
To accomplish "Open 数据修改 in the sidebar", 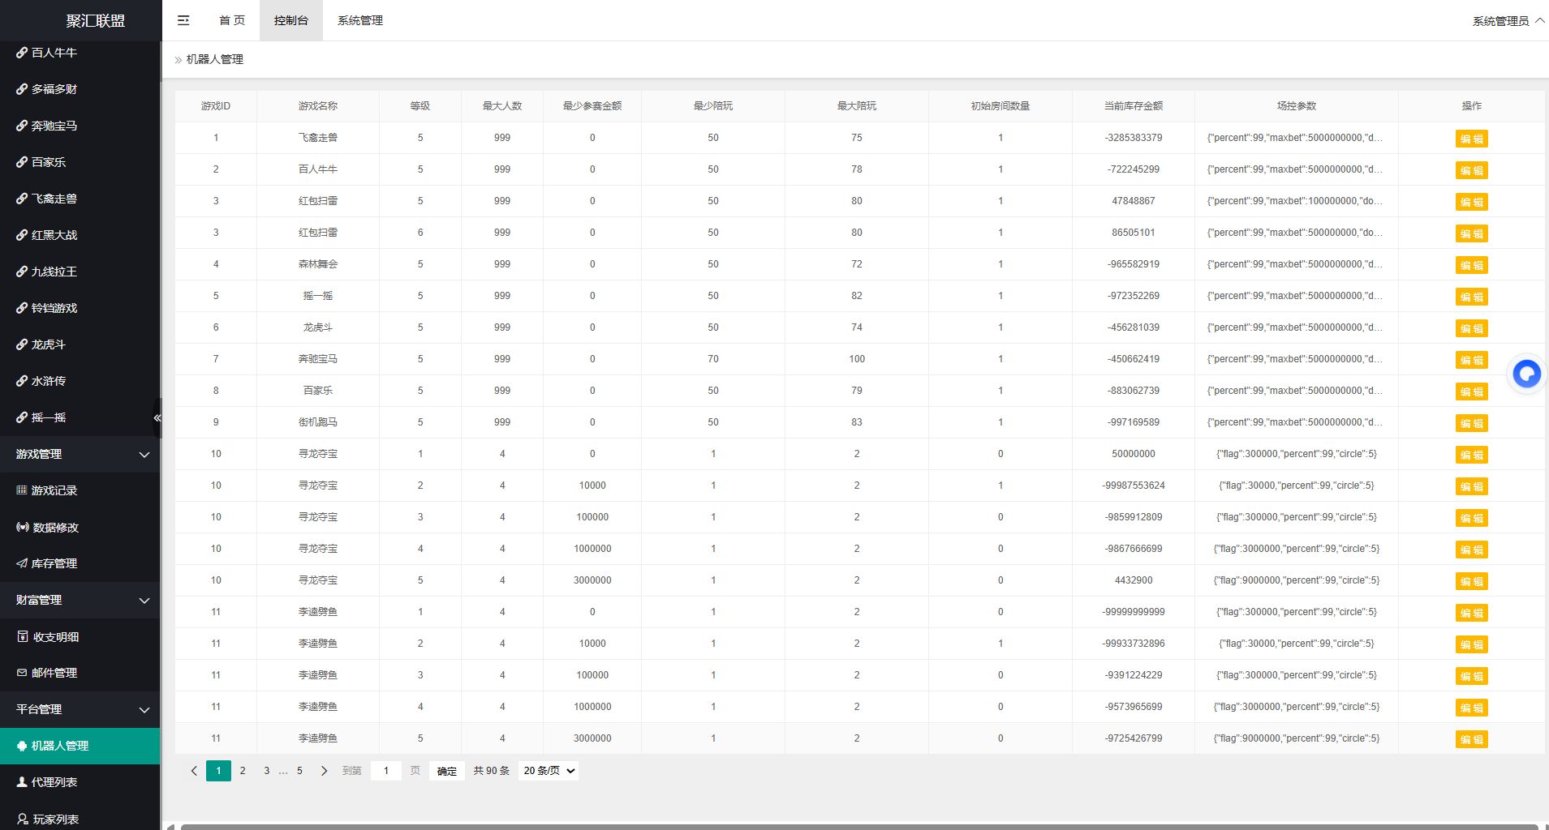I will tap(55, 527).
